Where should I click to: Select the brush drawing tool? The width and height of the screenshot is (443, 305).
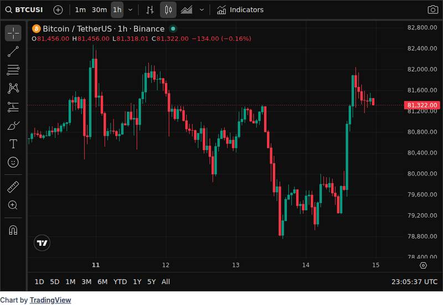(13, 126)
